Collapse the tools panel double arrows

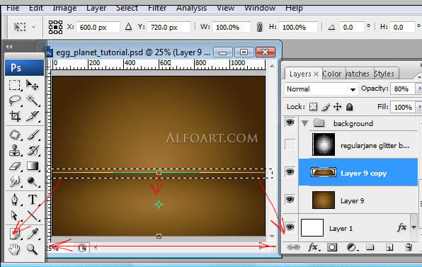click(x=9, y=47)
